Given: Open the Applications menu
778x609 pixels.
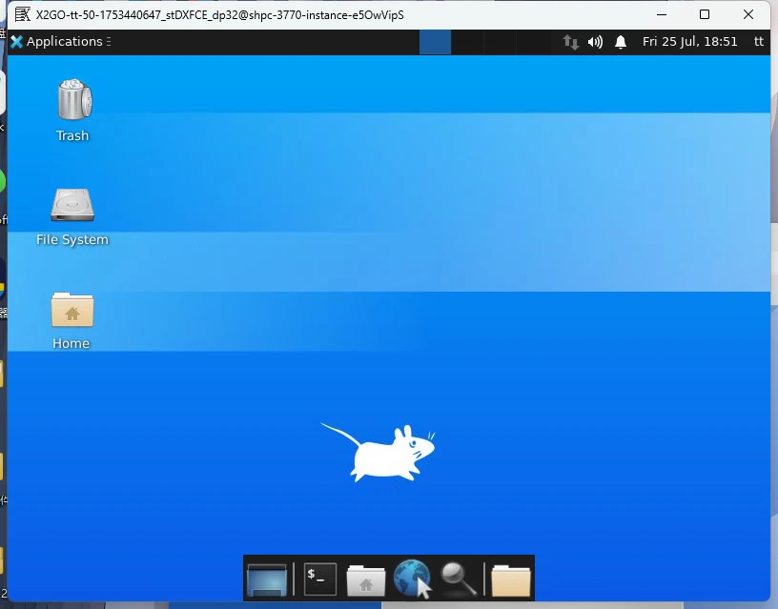Looking at the screenshot, I should point(60,42).
